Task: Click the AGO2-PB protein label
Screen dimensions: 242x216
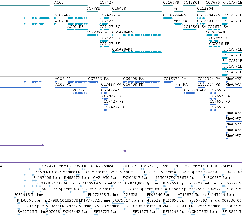Action: pos(63,79)
